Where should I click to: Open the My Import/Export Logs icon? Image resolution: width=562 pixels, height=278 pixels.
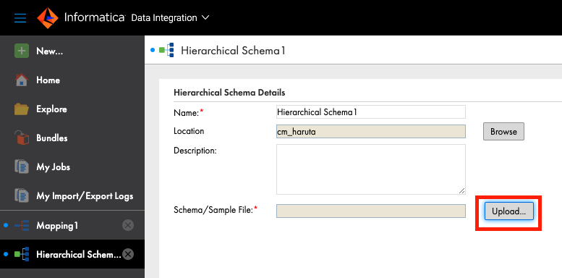click(22, 196)
